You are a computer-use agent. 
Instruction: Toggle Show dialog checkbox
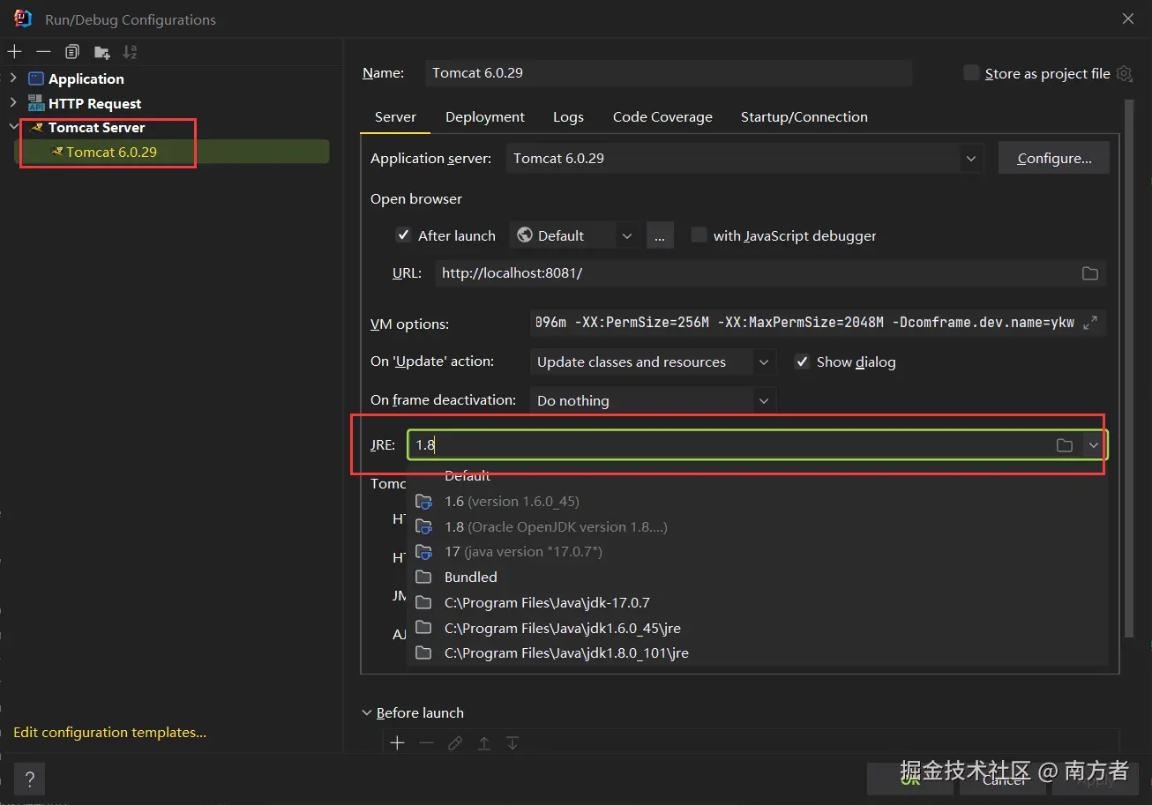tap(802, 362)
